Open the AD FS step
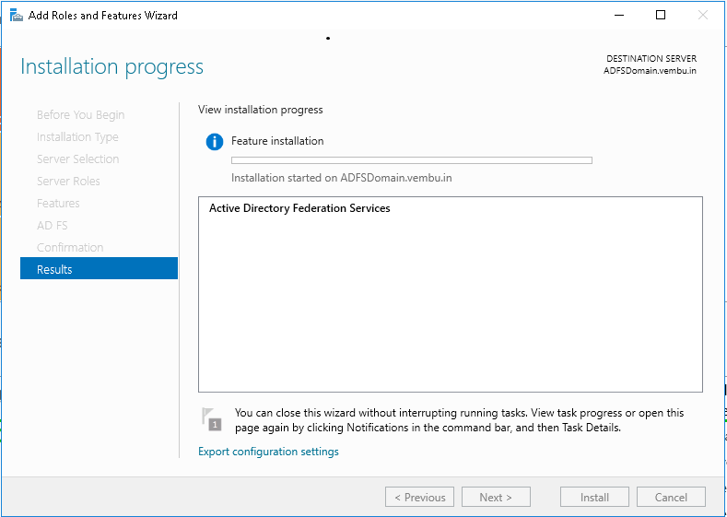This screenshot has height=517, width=727. click(52, 226)
